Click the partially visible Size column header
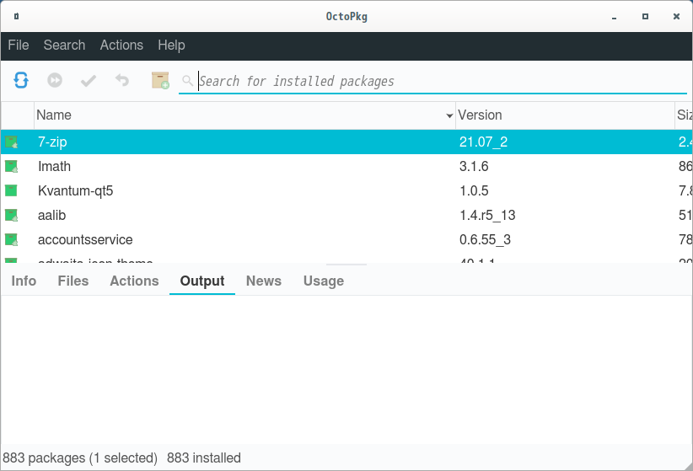 click(x=684, y=115)
